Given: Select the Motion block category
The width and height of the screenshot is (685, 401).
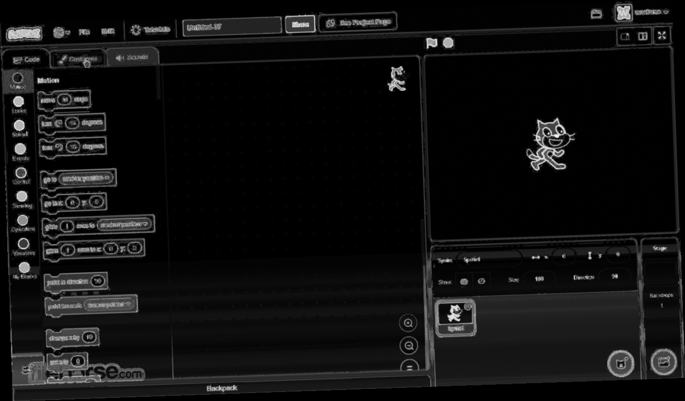Looking at the screenshot, I should 18,81.
